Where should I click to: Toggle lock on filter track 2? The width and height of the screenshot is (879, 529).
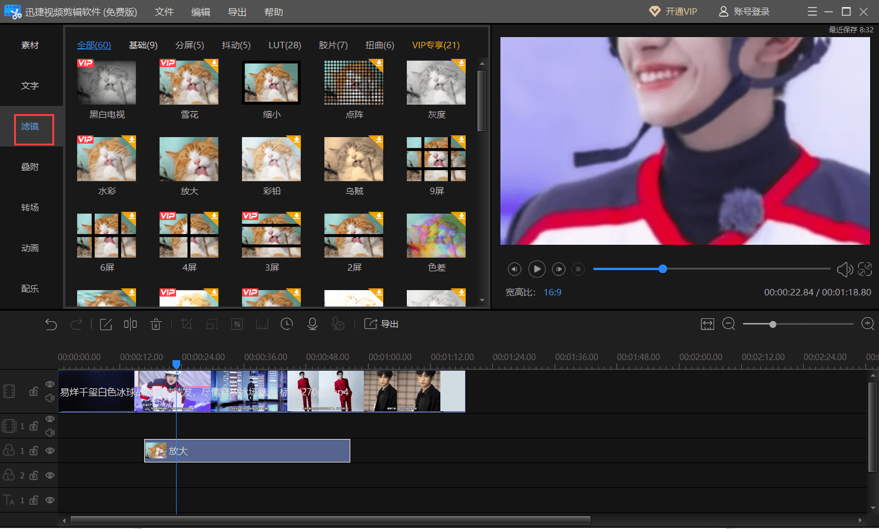pyautogui.click(x=34, y=475)
